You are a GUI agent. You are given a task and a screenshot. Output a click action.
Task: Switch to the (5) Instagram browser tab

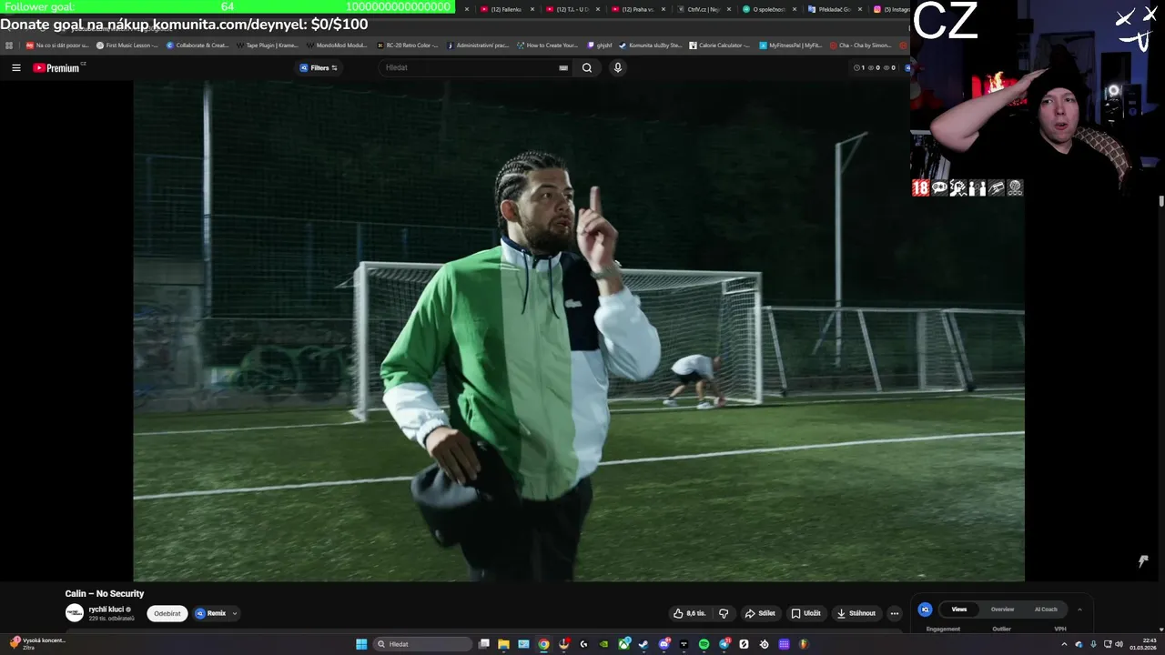click(890, 9)
